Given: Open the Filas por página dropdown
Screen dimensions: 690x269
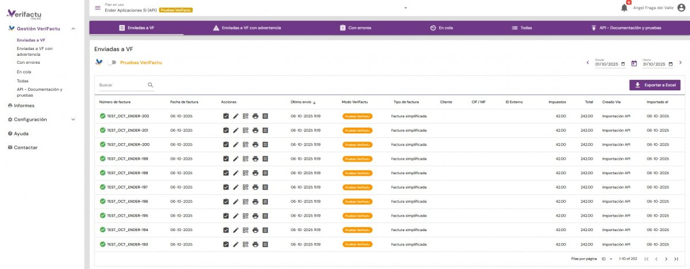Looking at the screenshot, I should (607, 259).
